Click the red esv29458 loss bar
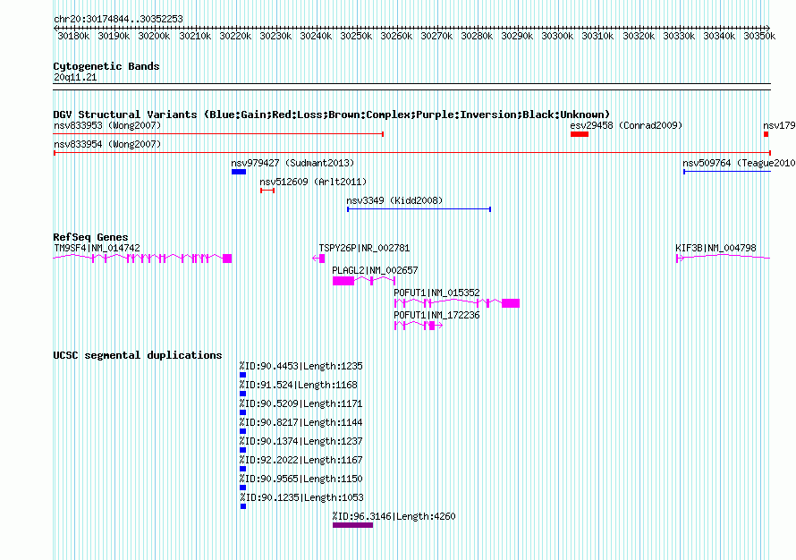This screenshot has height=560, width=796. [x=580, y=134]
